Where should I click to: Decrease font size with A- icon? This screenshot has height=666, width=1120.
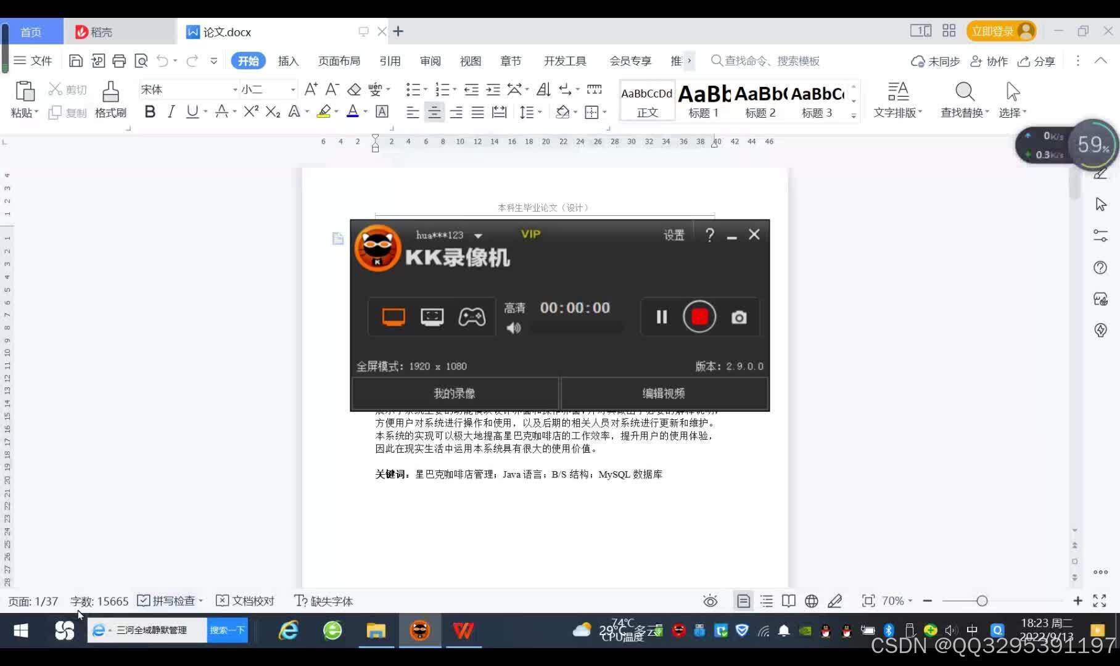pyautogui.click(x=332, y=89)
